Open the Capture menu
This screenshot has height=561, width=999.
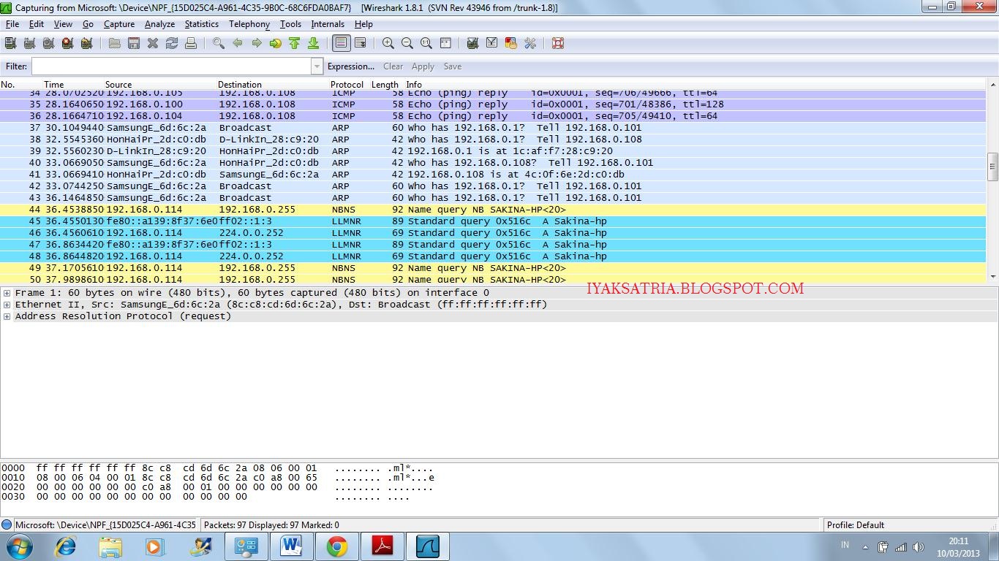pyautogui.click(x=119, y=24)
